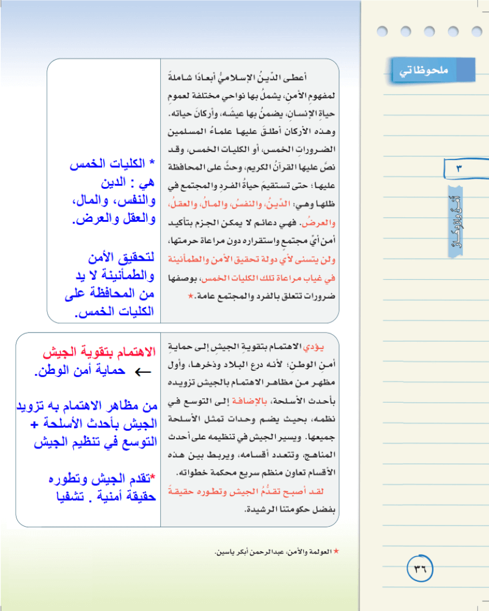Click the blue note 'من المحافظة على'
This screenshot has height=611, width=489.
coord(109,293)
